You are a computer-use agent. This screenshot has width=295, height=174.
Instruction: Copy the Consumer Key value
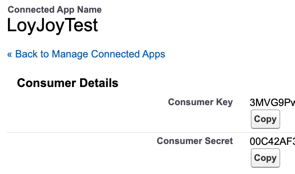(265, 119)
